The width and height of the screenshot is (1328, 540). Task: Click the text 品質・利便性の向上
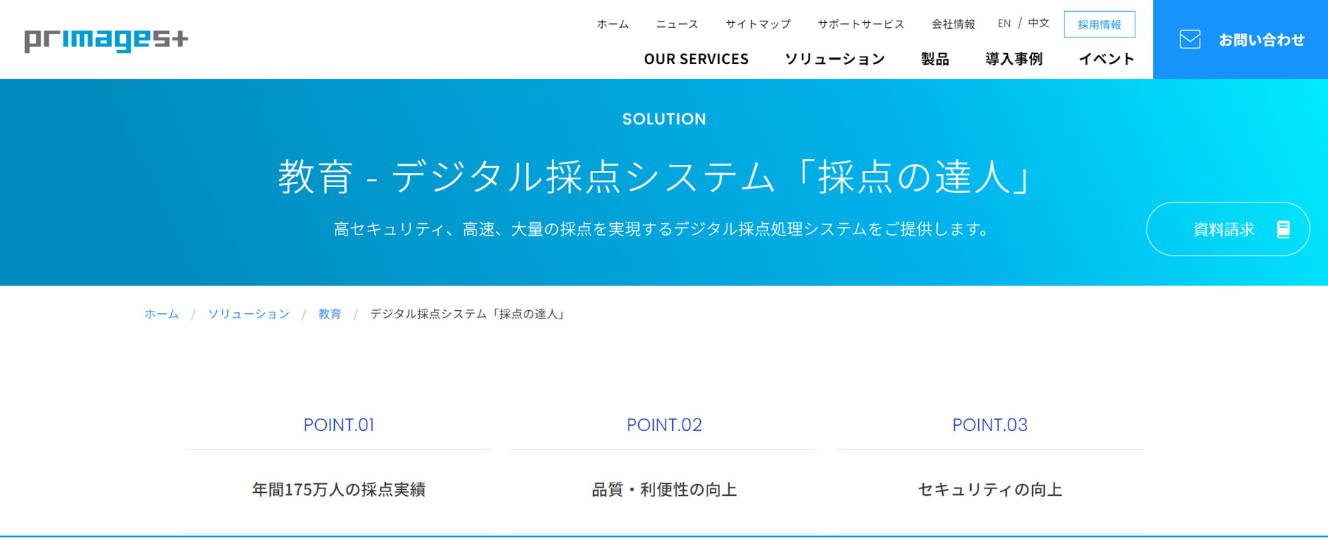coord(664,490)
